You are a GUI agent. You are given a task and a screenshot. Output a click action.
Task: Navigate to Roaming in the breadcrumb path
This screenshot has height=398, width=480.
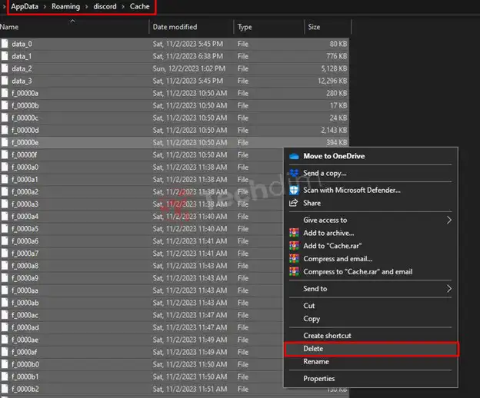pos(65,7)
